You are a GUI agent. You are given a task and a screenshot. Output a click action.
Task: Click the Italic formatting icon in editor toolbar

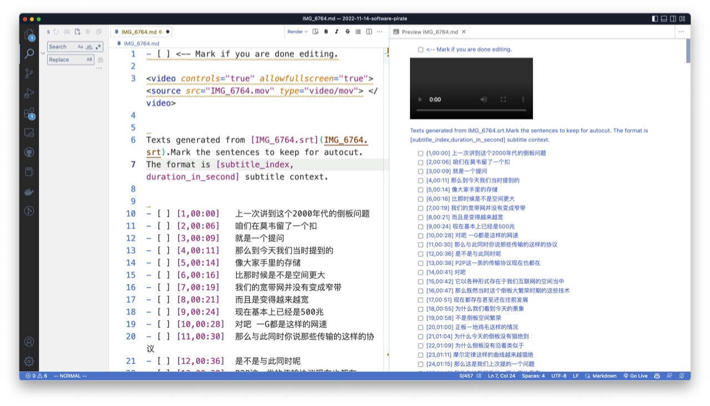click(337, 32)
